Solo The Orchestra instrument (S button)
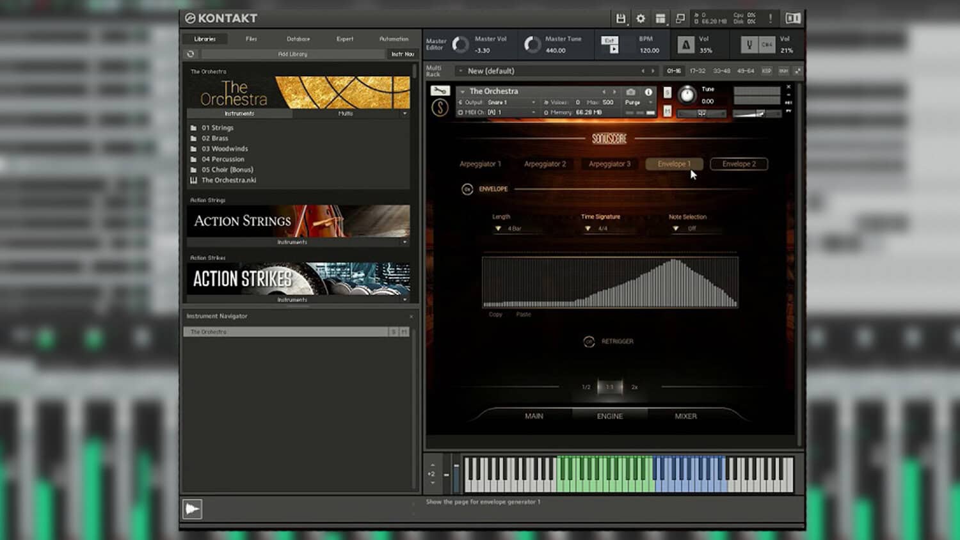This screenshot has height=540, width=960. click(x=668, y=93)
